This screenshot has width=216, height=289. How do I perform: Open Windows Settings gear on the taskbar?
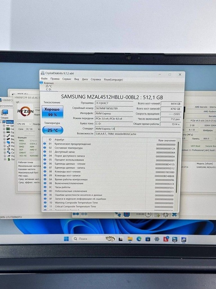tap(157, 239)
